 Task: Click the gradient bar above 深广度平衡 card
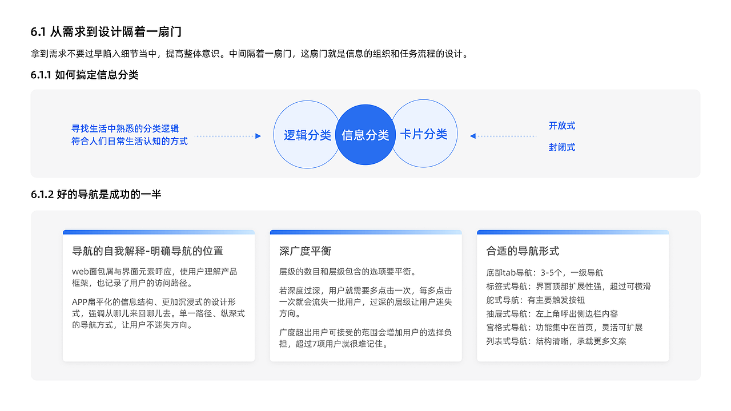coord(365,232)
